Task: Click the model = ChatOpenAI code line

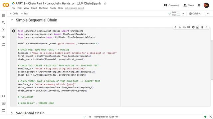Action: point(58,43)
